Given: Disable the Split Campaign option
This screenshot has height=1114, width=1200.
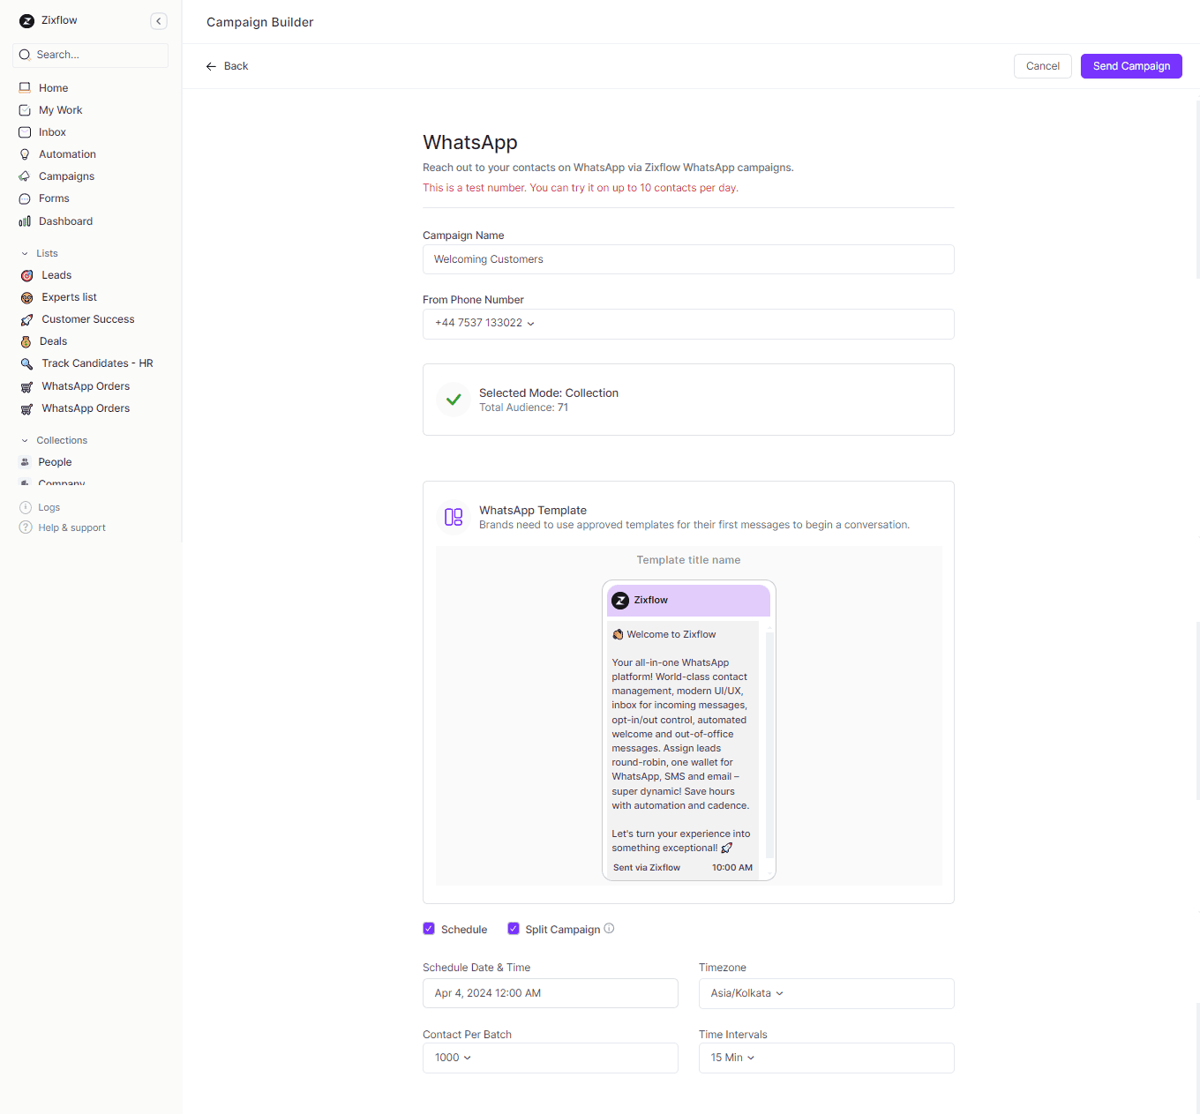Looking at the screenshot, I should [514, 928].
